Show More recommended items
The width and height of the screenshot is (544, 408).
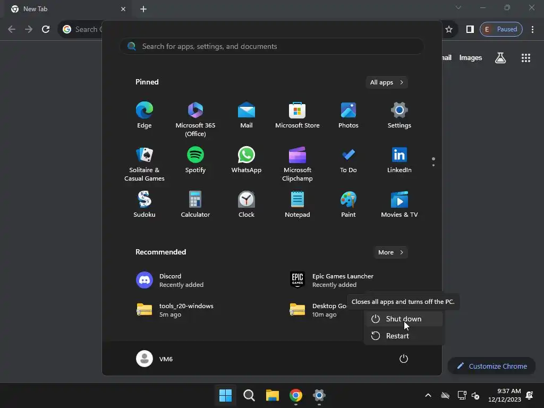click(390, 252)
